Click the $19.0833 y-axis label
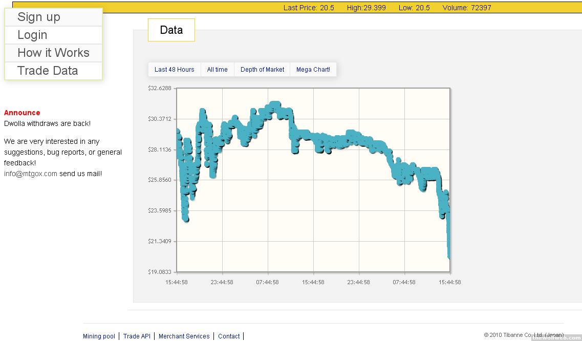Screen dimensions: 582x341 point(159,272)
